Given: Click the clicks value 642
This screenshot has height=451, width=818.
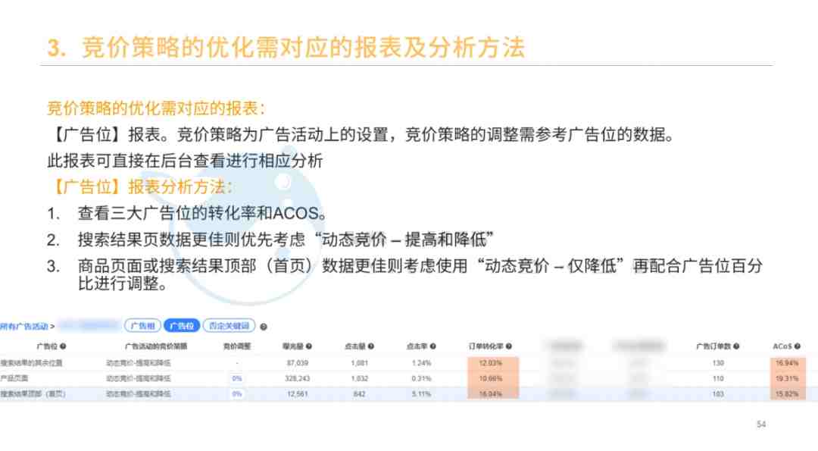Looking at the screenshot, I should pos(360,394).
